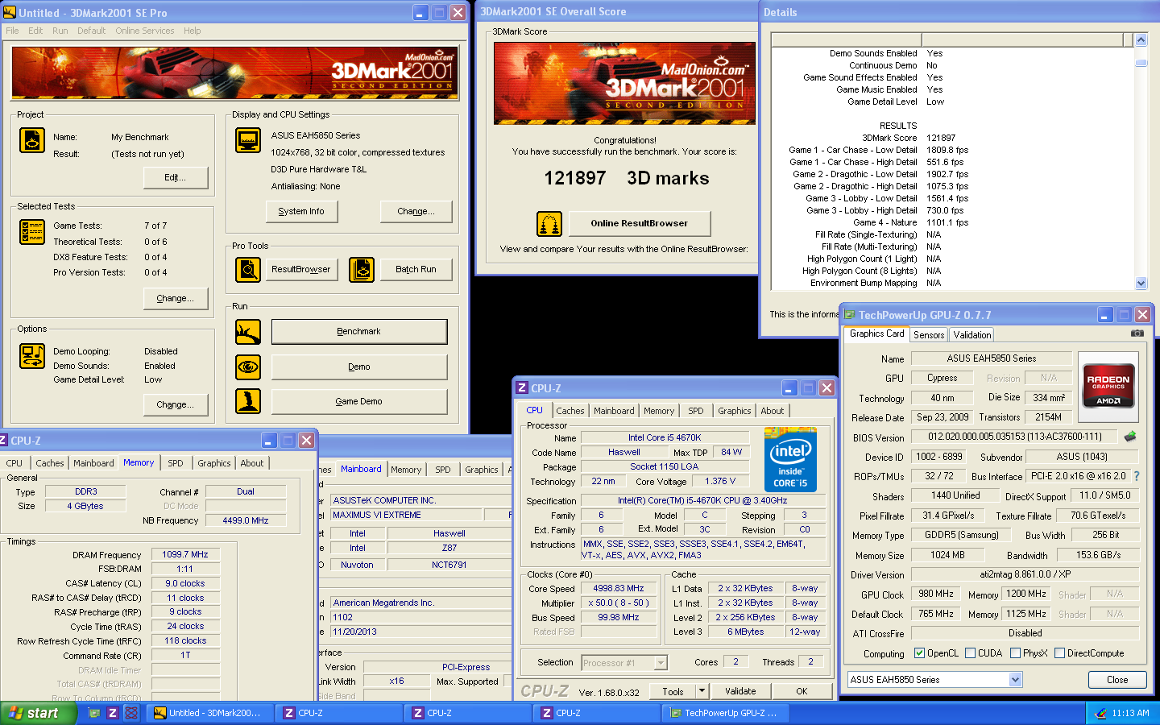Click the 3DMark2001 title bar app icon
The height and width of the screenshot is (725, 1160).
pos(10,12)
